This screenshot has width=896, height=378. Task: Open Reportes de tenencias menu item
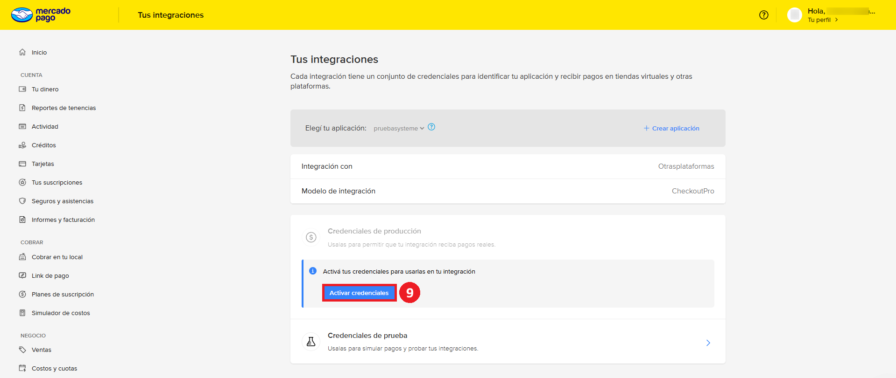pyautogui.click(x=64, y=108)
